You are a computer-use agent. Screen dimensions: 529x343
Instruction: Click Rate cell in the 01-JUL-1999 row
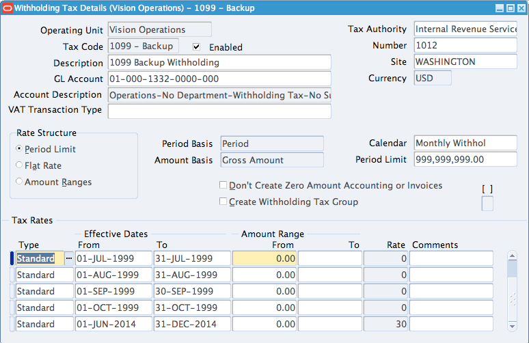(385, 258)
